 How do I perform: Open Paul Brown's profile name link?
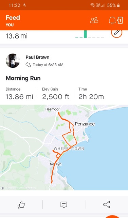pos(37,57)
